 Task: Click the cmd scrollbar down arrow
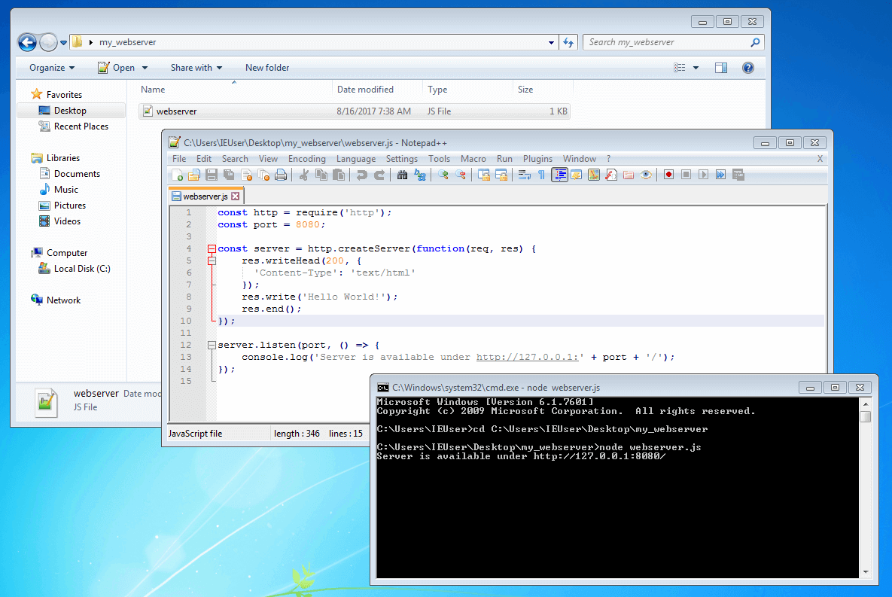[x=865, y=572]
